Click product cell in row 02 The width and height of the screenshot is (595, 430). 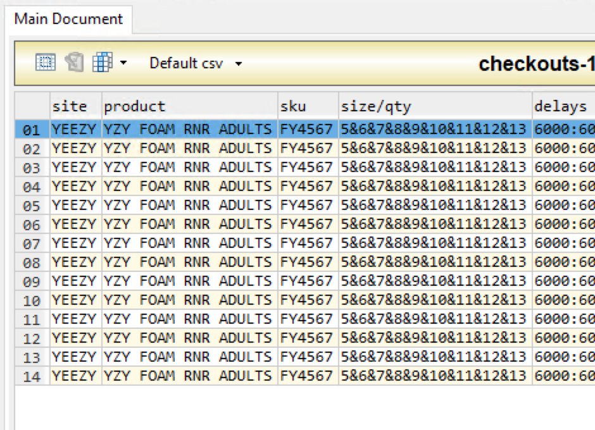tap(190, 148)
